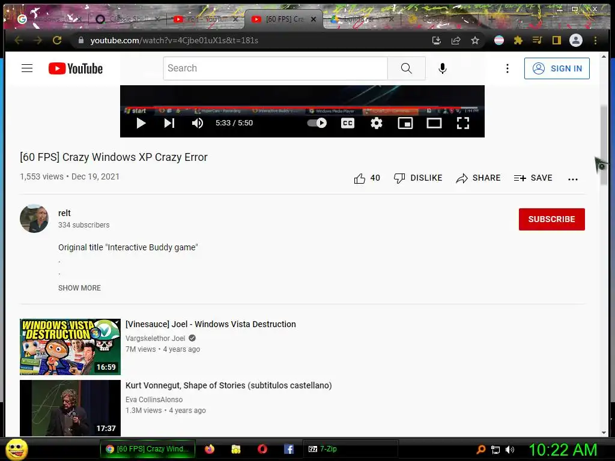
Task: Click the search magnifier button
Action: pos(407,68)
